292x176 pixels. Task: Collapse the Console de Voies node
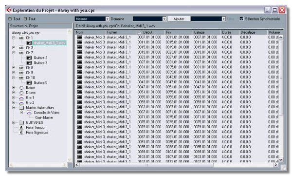tap(21, 113)
